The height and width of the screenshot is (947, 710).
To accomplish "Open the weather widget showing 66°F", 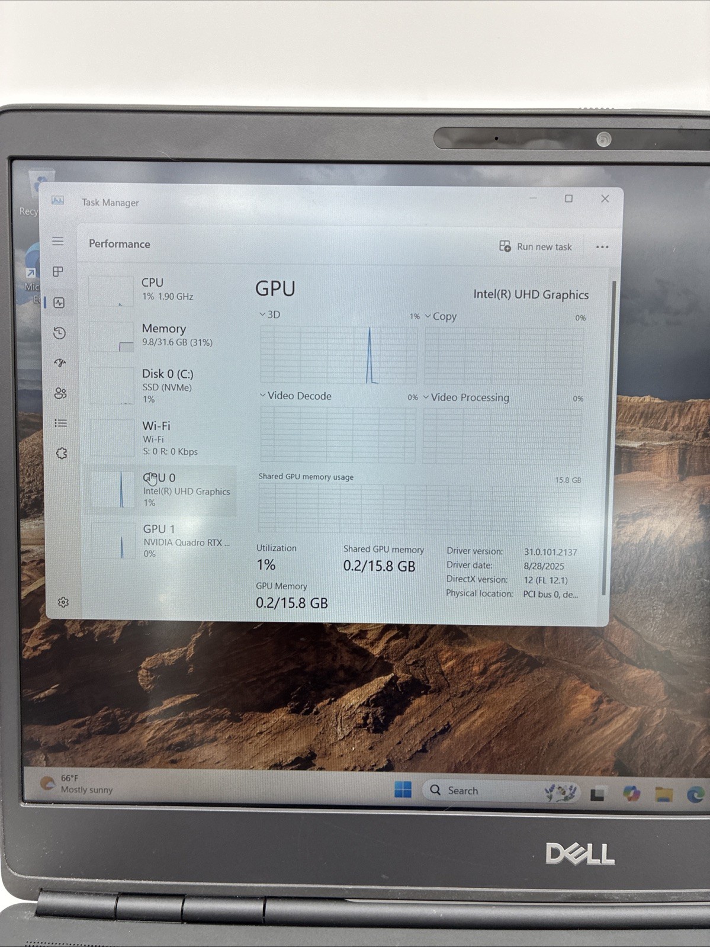I will click(x=76, y=784).
